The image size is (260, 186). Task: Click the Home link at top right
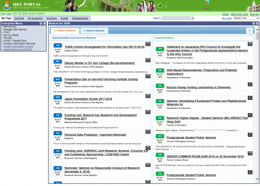(x=225, y=14)
